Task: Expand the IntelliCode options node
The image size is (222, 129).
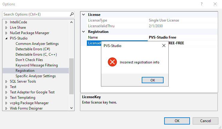Action: (7, 22)
